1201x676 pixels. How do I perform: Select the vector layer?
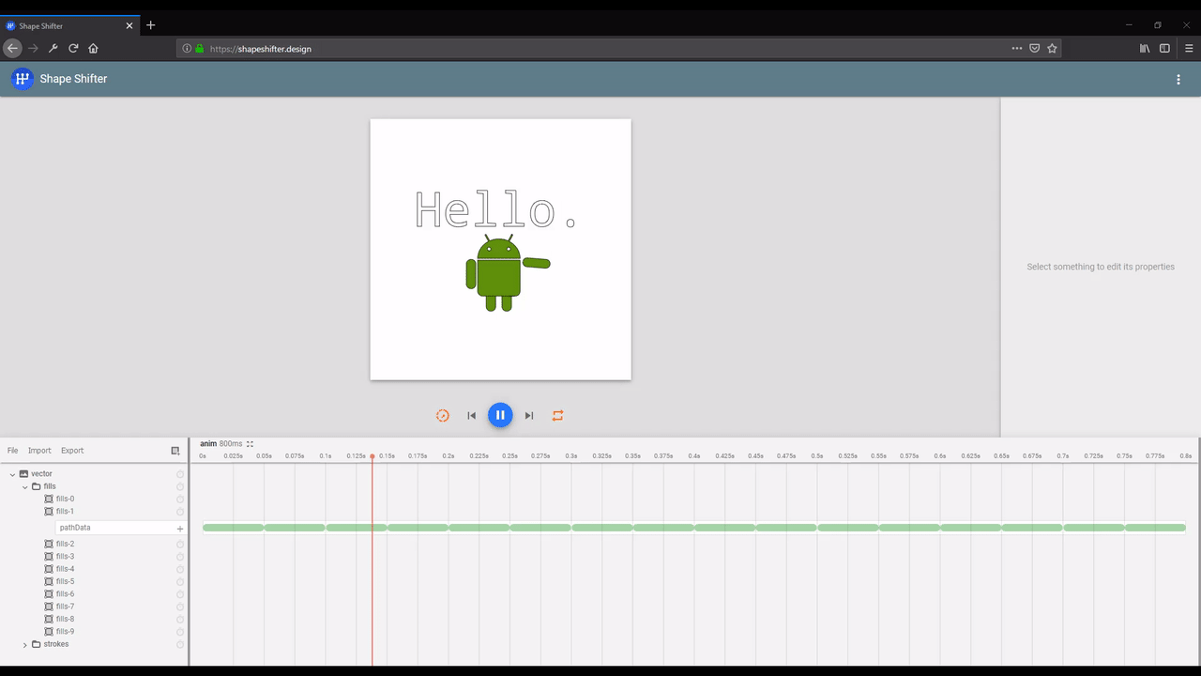point(41,474)
